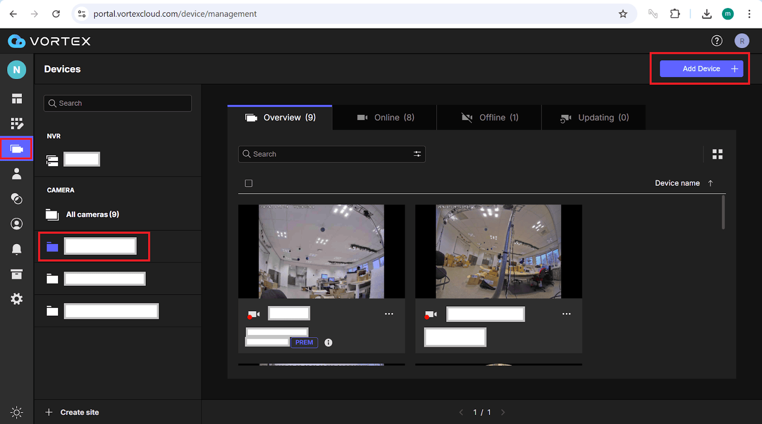This screenshot has width=762, height=424.
Task: Click the Add Device button
Action: pyautogui.click(x=701, y=69)
